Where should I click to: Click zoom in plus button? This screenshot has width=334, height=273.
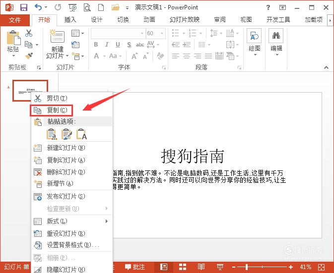(291, 267)
